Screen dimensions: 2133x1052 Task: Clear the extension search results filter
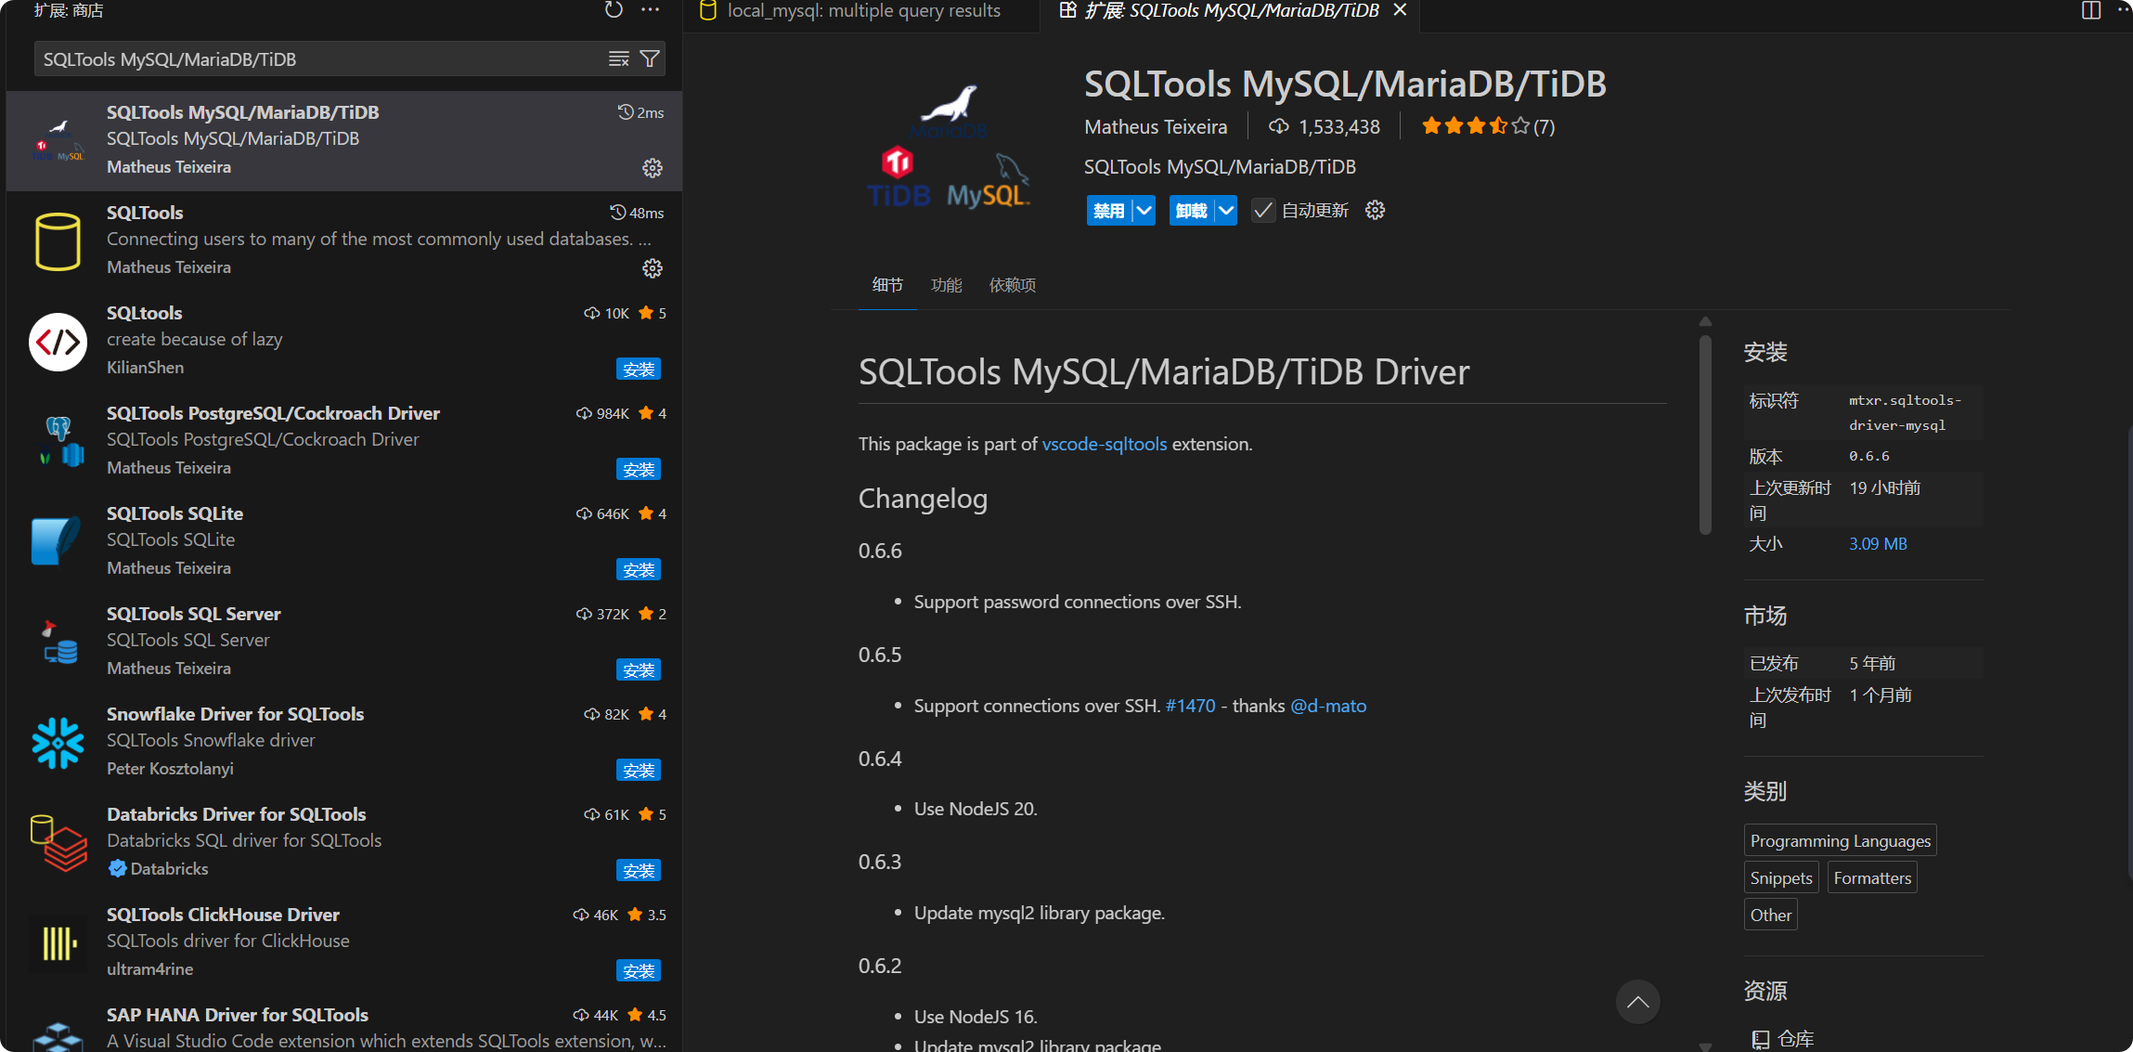[x=618, y=58]
